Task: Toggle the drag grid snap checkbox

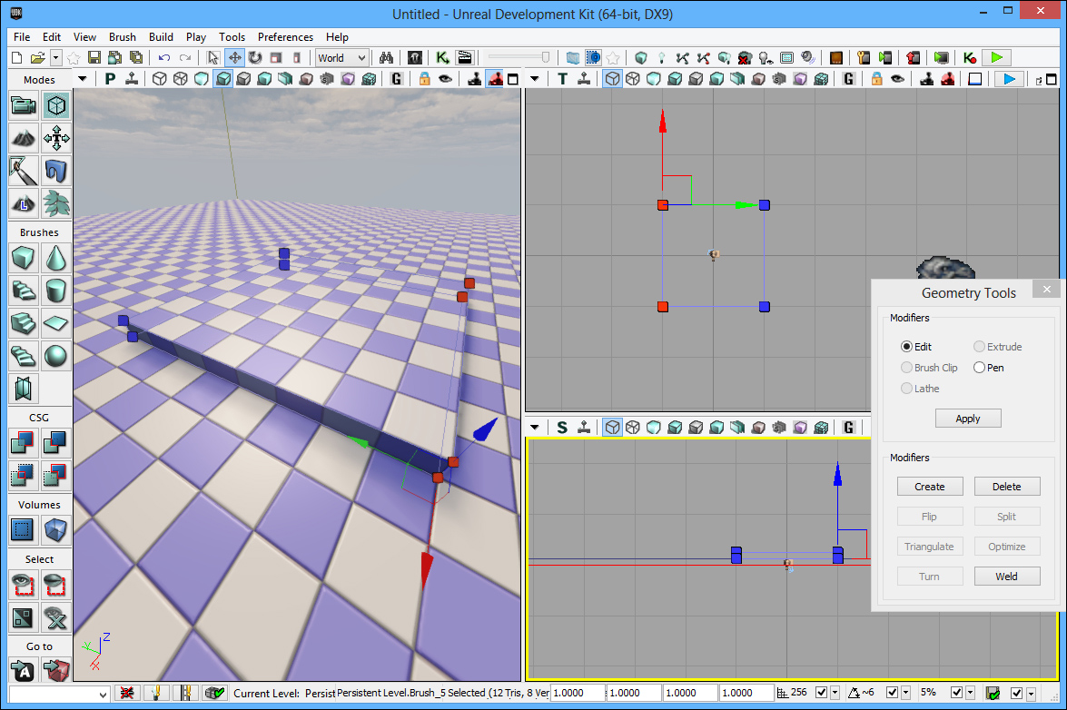Action: 822,693
